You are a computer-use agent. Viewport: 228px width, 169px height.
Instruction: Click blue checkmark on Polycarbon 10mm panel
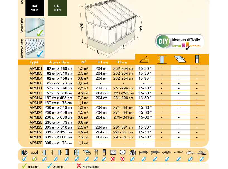[x=40, y=54]
